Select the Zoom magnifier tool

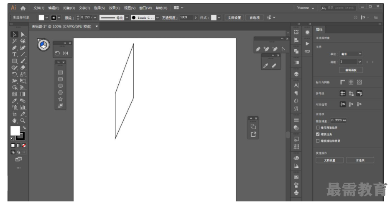tap(23, 121)
